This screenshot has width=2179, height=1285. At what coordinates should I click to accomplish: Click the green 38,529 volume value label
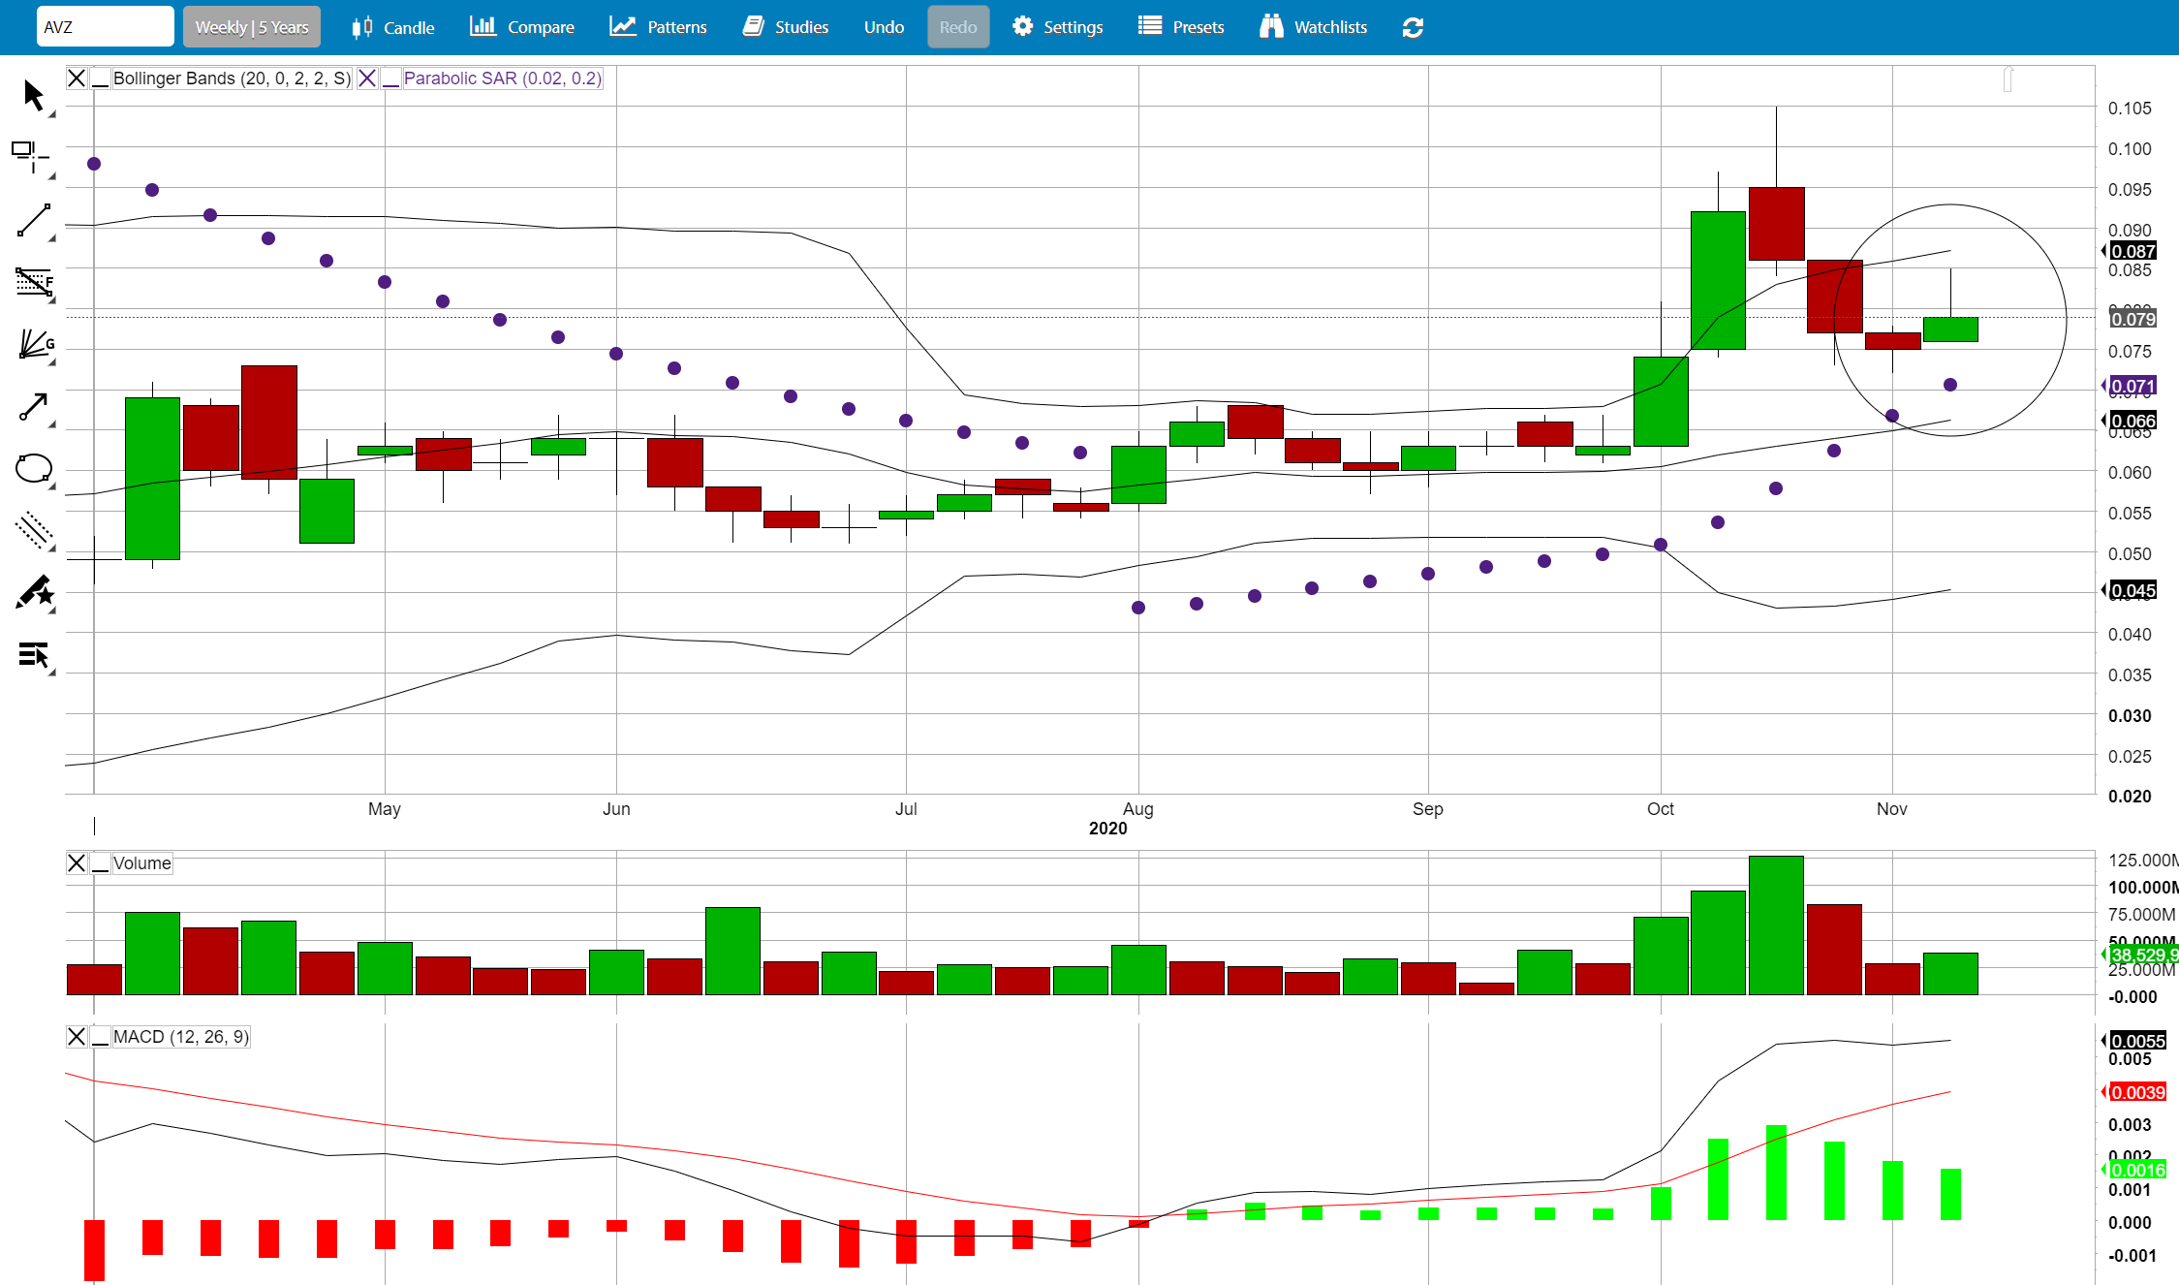2142,955
